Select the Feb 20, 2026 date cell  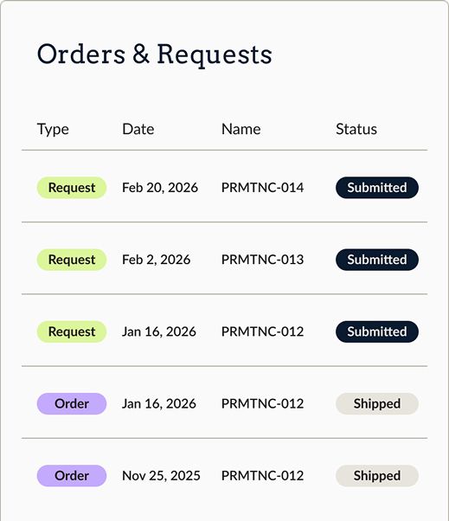tap(160, 188)
